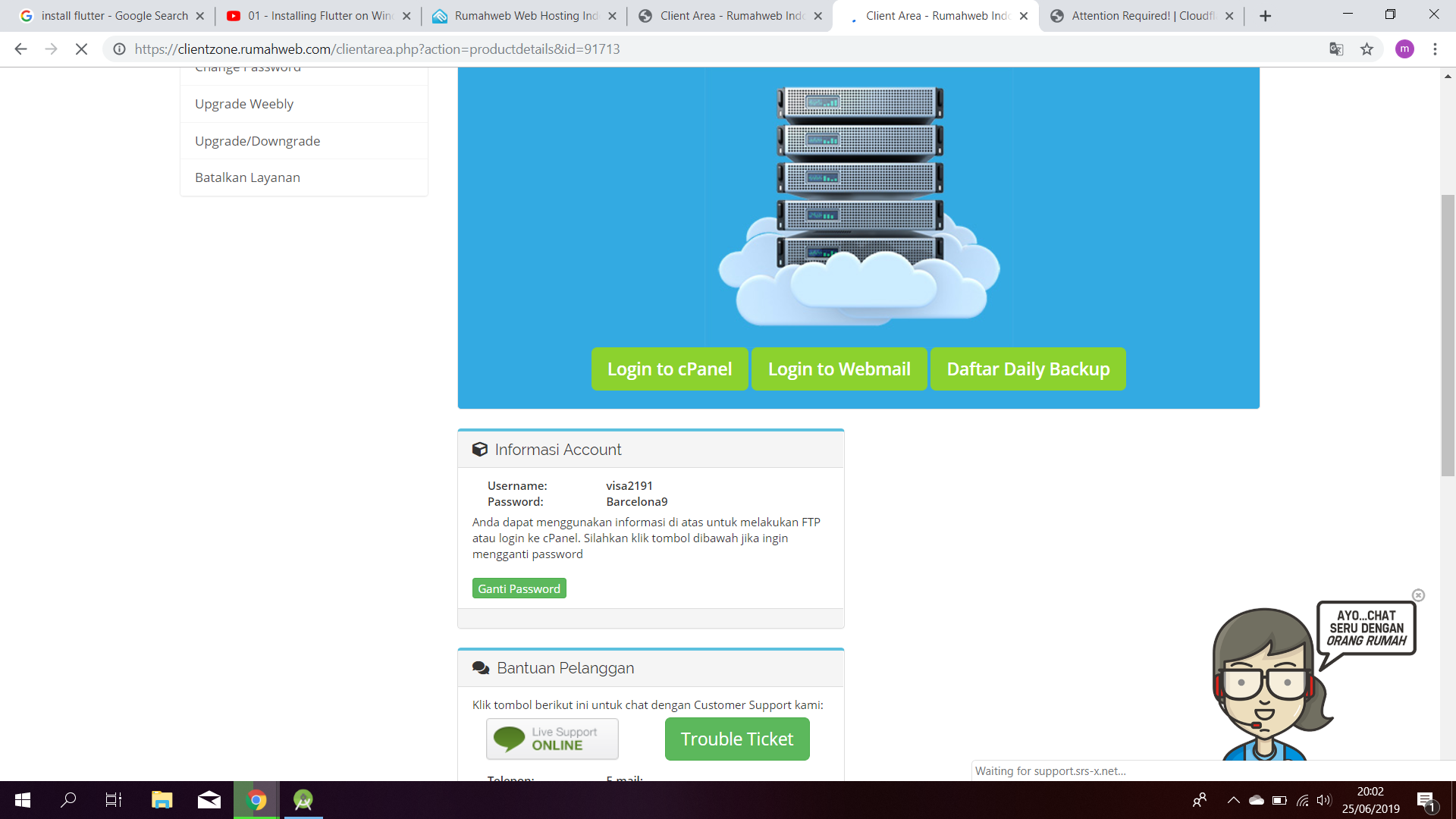This screenshot has height=819, width=1456.
Task: Click the Login to Webmail button
Action: tap(839, 369)
